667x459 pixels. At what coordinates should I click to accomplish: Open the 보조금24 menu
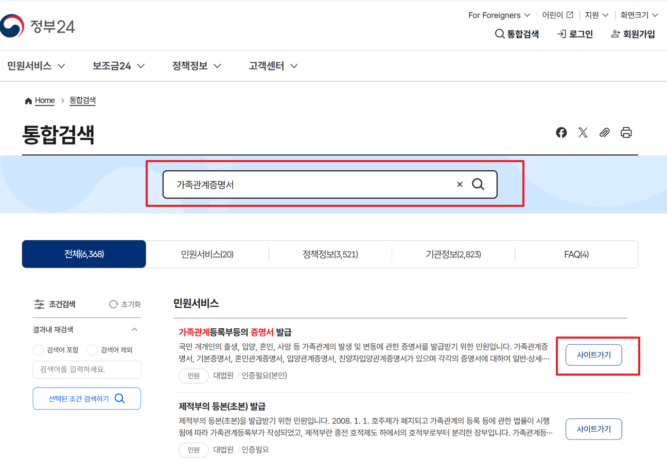tap(118, 65)
